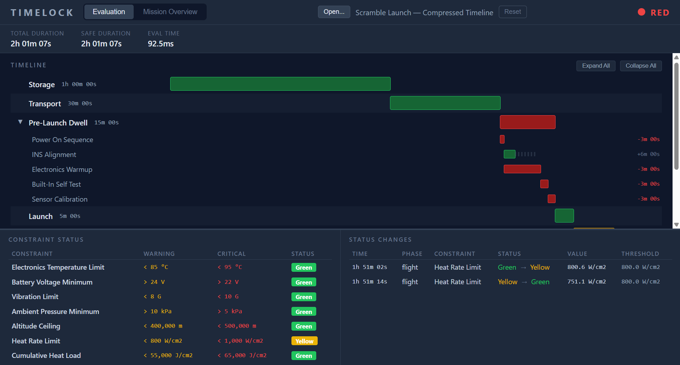Click the Scramble Launch scenario title
This screenshot has height=365, width=680.
[x=424, y=13]
